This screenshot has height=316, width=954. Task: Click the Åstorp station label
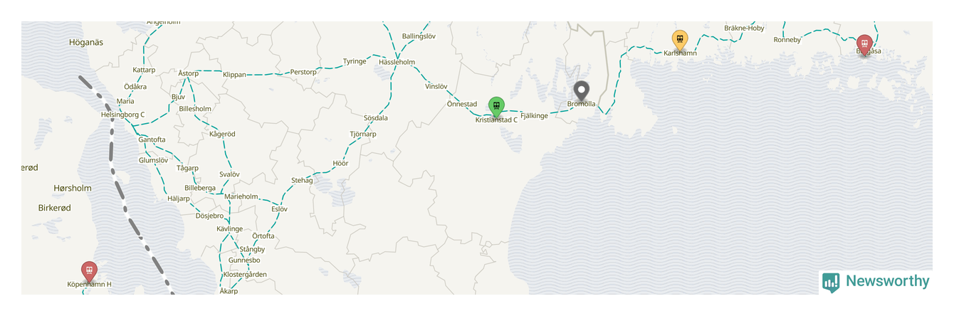tap(189, 73)
